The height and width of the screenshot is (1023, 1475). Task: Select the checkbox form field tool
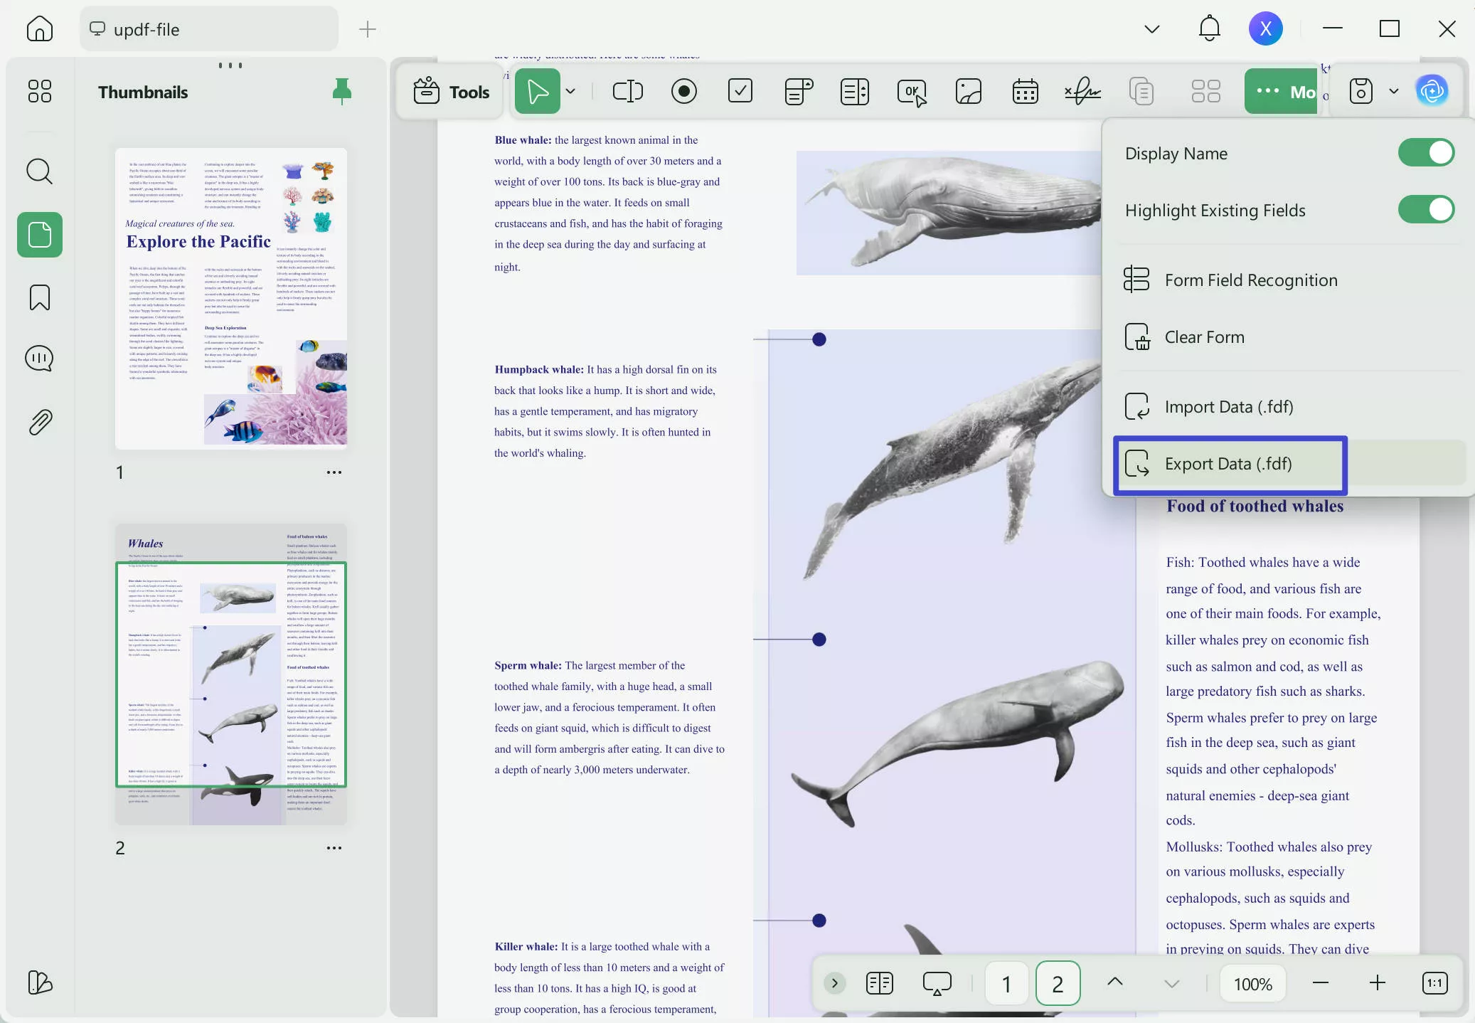pos(740,91)
